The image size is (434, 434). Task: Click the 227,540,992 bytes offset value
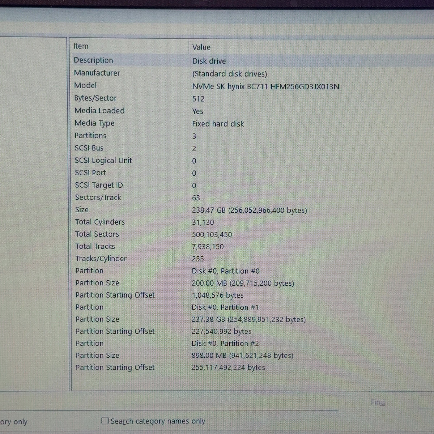point(221,331)
